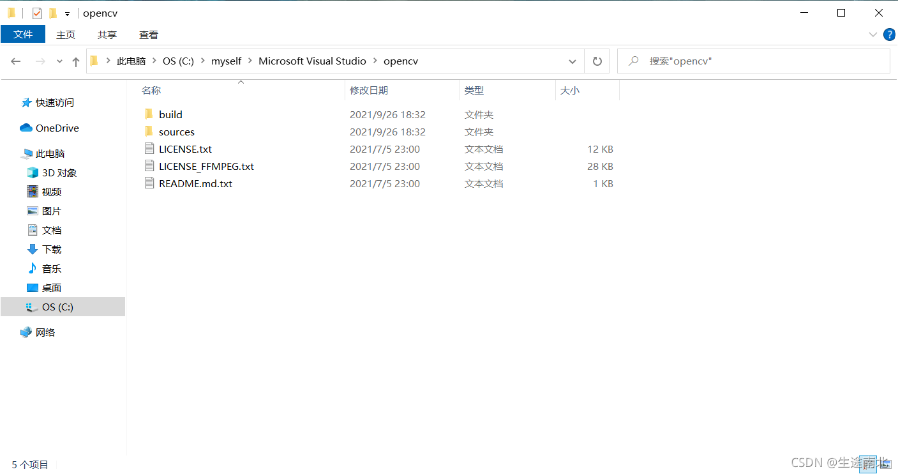Open 3D 对象 folder icon

(x=33, y=172)
